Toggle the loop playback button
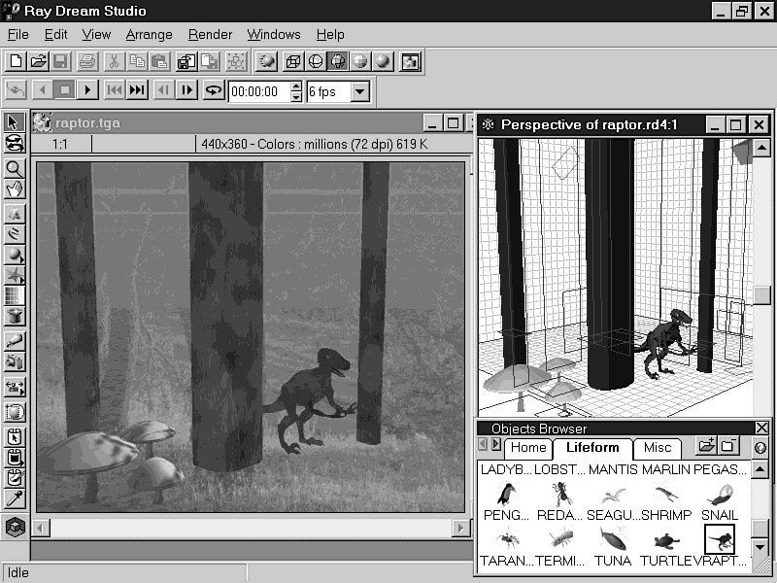777x583 pixels. click(x=214, y=91)
